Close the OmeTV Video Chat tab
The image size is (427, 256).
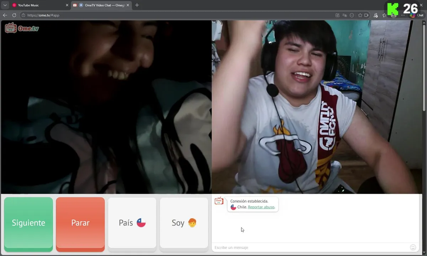[128, 5]
